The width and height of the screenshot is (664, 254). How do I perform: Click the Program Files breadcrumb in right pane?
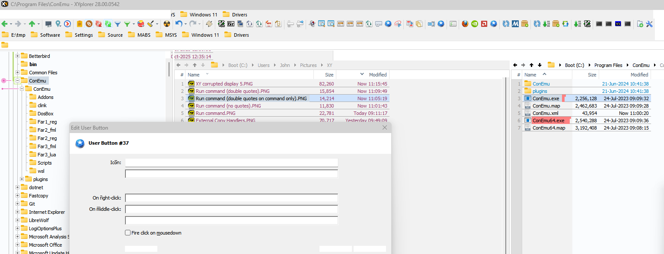pos(608,65)
